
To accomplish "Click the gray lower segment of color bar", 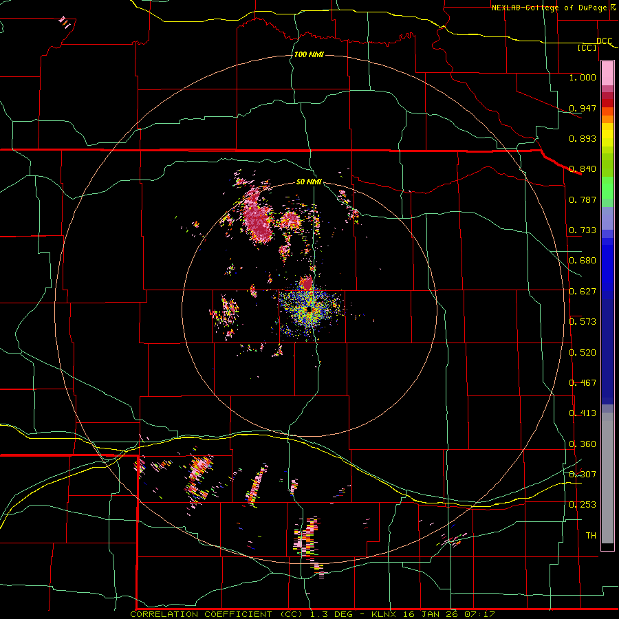I will [607, 478].
